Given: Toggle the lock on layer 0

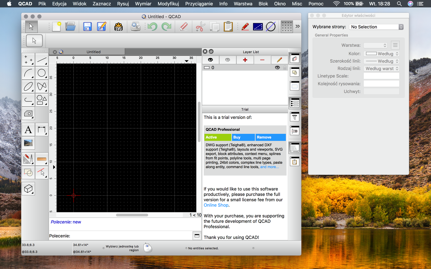Looking at the screenshot, I should pos(285,68).
